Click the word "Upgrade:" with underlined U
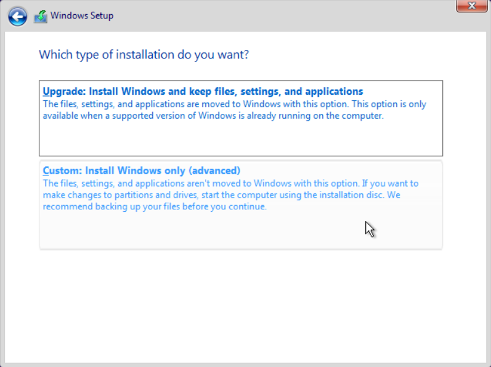This screenshot has height=367, width=491. click(64, 91)
